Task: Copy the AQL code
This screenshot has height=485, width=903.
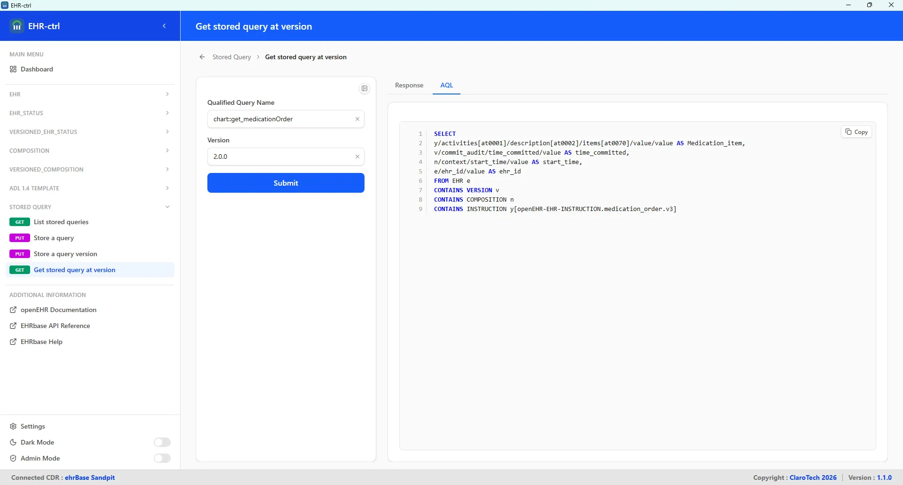Action: 856,132
